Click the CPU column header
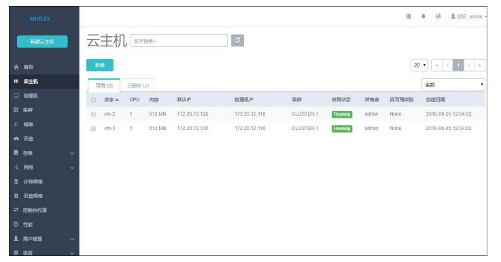The width and height of the screenshot is (501, 262). (135, 100)
